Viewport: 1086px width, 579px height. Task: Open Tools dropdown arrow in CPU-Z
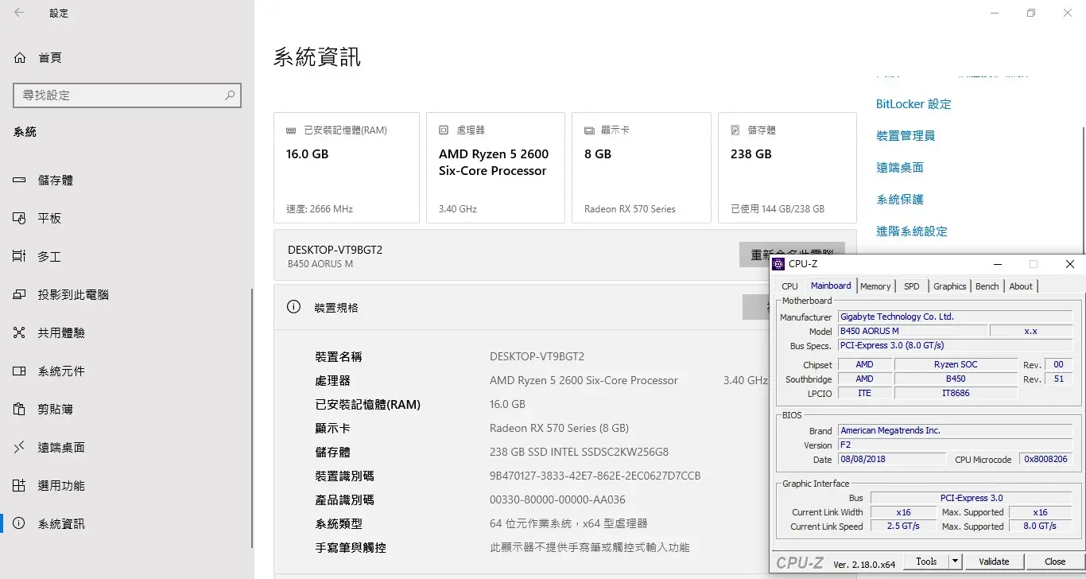(x=955, y=562)
